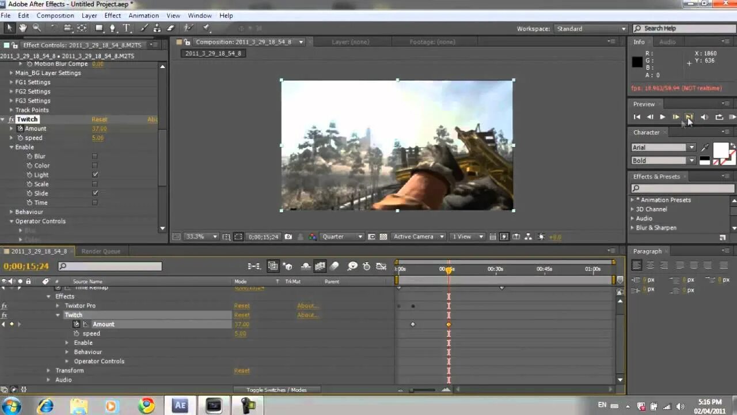Toggle the Time checkbox under Enable
737x415 pixels.
point(95,202)
